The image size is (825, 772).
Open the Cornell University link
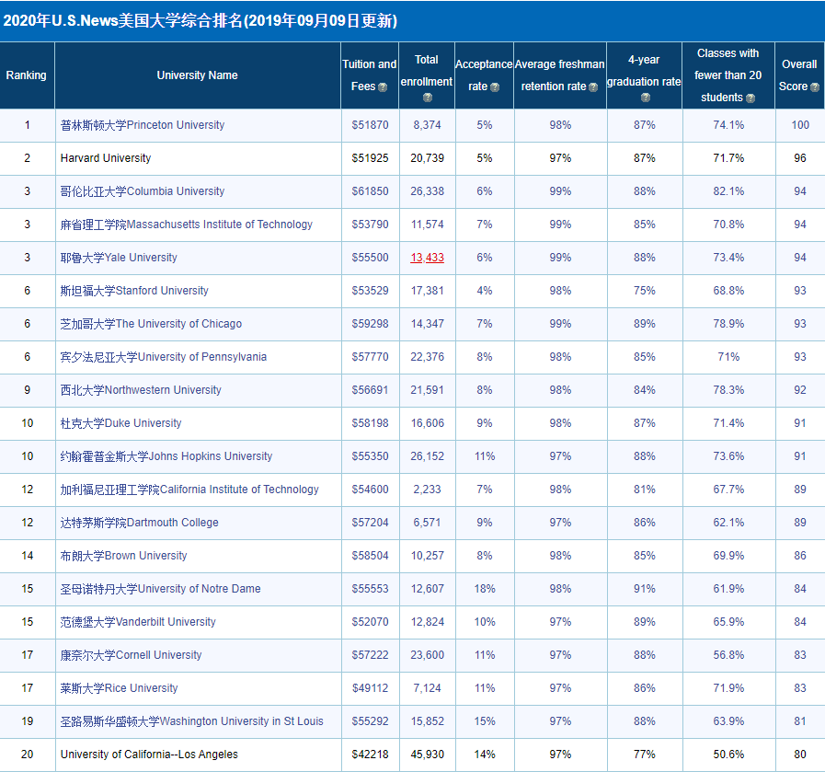click(131, 656)
